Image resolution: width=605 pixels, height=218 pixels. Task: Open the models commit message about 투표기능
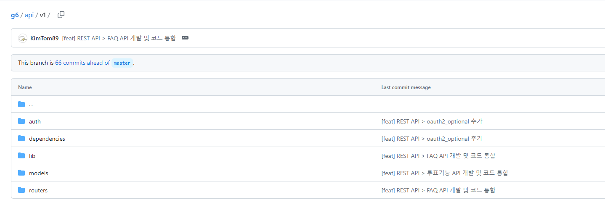click(x=445, y=173)
